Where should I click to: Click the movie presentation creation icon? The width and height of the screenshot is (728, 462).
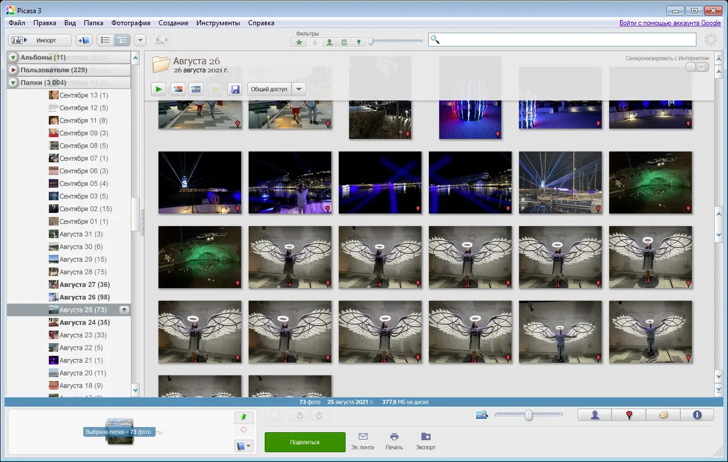point(196,89)
